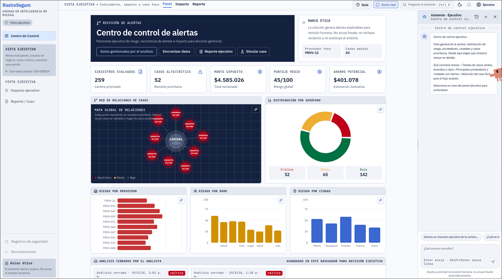Open chat history clock icon
Image resolution: width=502 pixels, height=279 pixels.
pos(477,17)
